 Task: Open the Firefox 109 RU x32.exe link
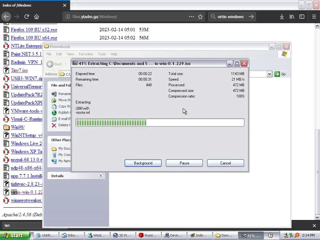click(34, 30)
